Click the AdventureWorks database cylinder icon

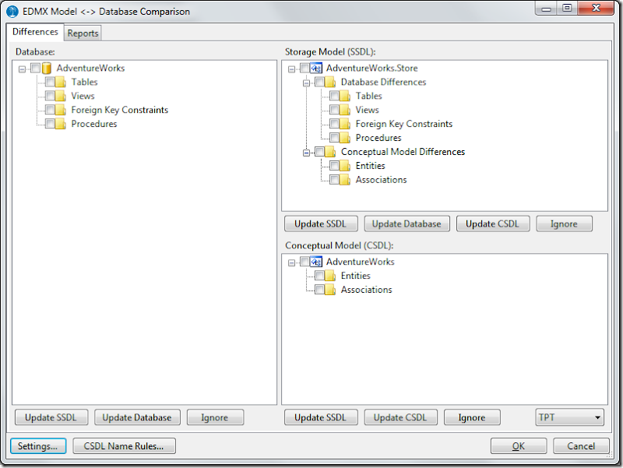[x=47, y=69]
